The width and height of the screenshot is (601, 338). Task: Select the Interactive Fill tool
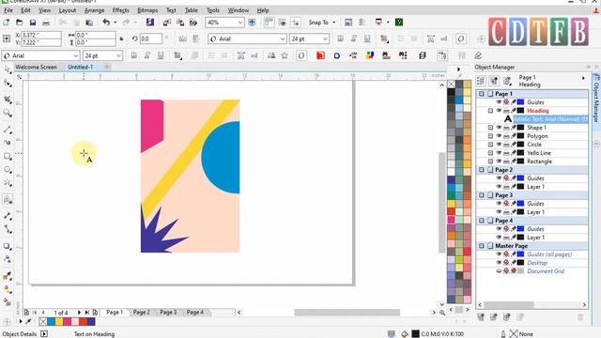[8, 289]
